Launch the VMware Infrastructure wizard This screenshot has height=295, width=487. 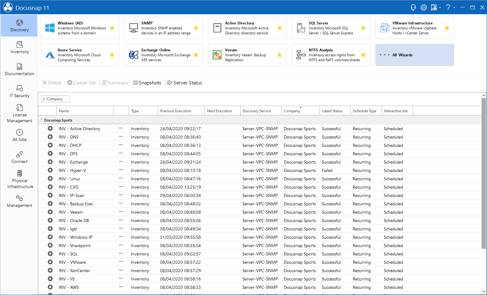415,28
